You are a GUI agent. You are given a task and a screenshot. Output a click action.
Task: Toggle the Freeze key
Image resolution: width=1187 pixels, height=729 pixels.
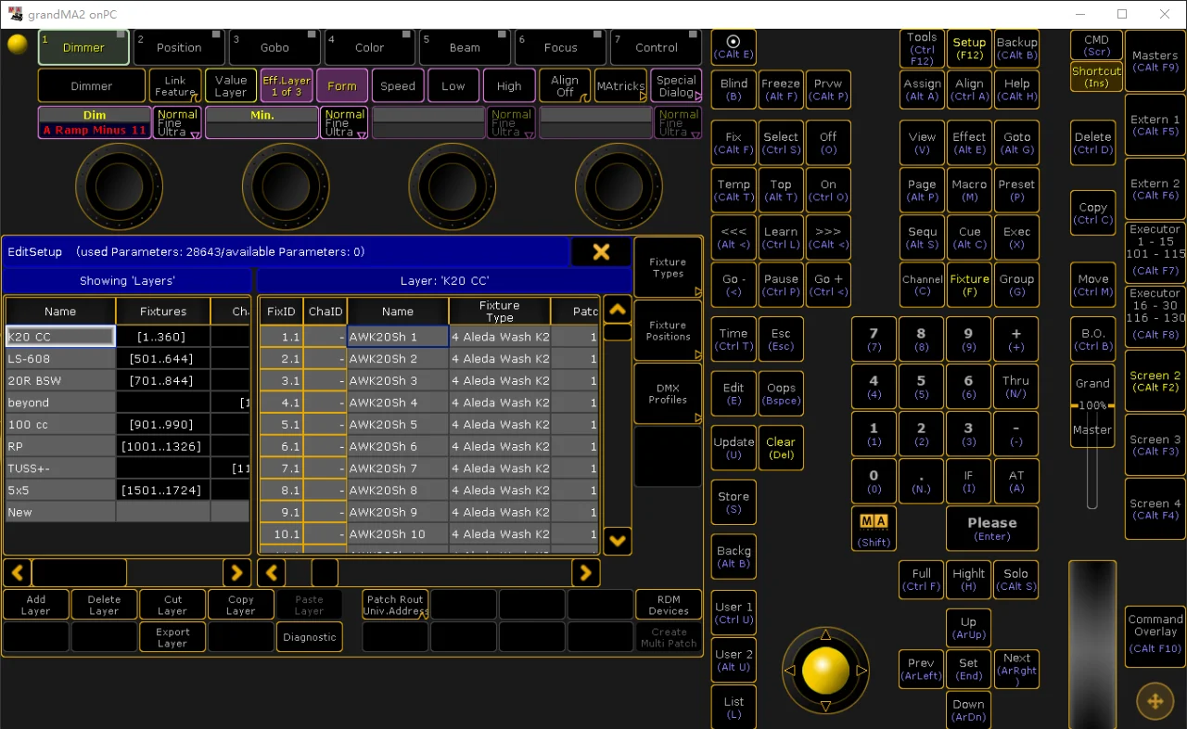(x=781, y=90)
